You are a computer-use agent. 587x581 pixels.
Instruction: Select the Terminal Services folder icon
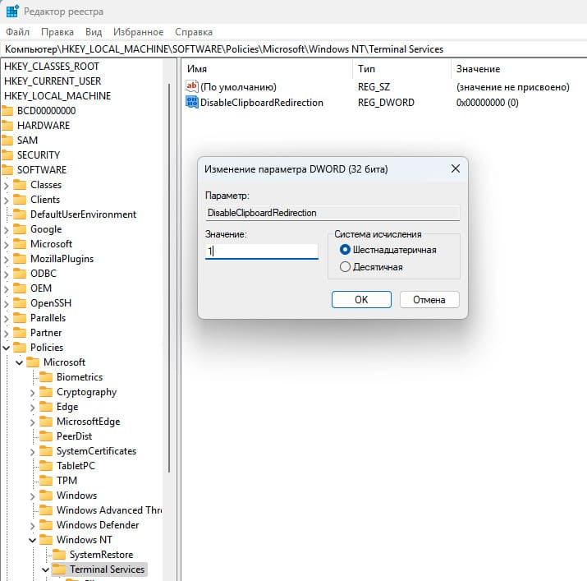point(58,569)
